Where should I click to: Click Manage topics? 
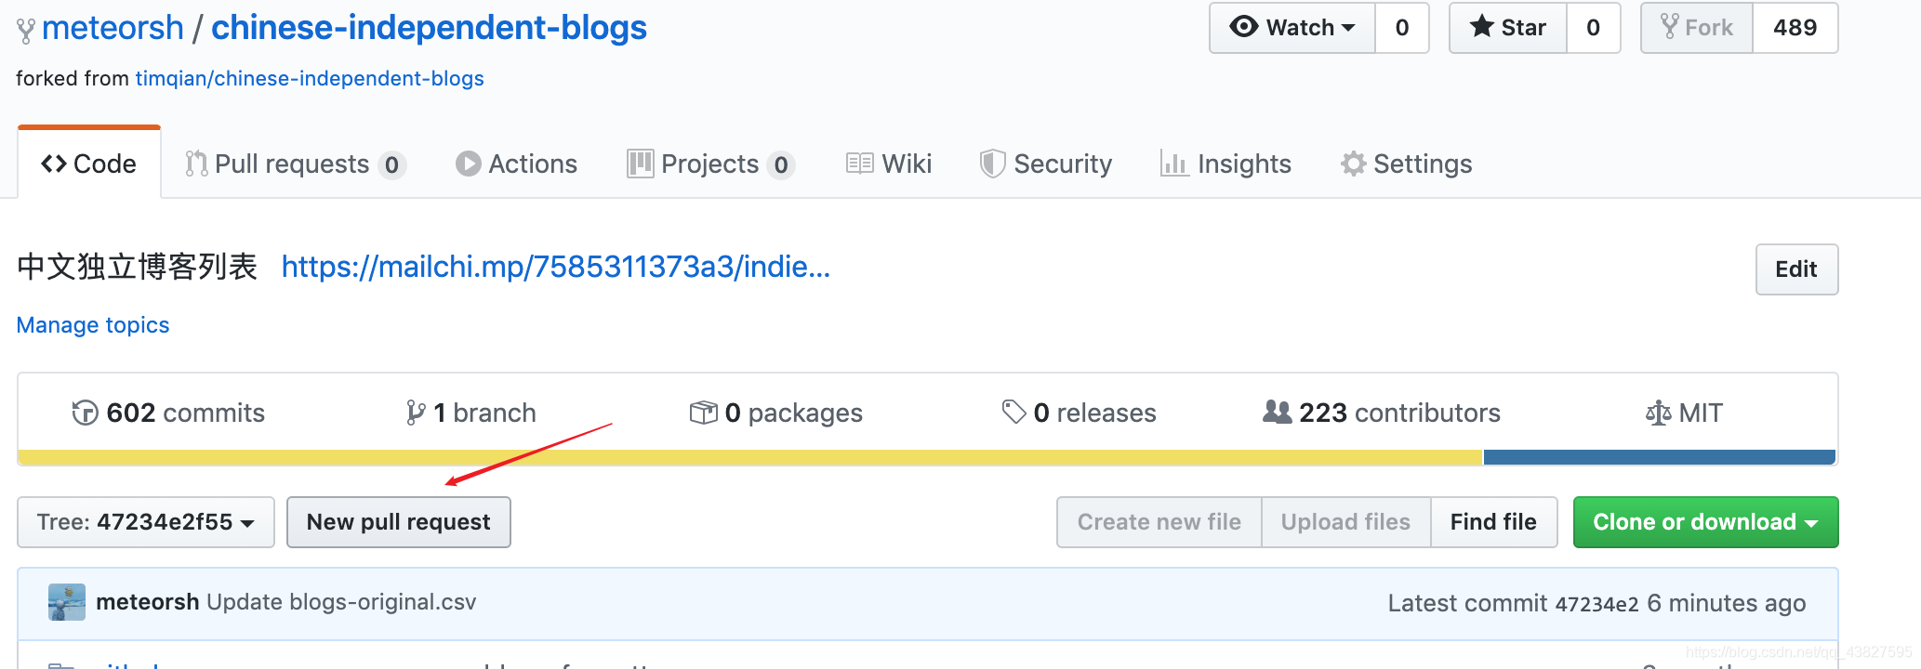coord(93,325)
